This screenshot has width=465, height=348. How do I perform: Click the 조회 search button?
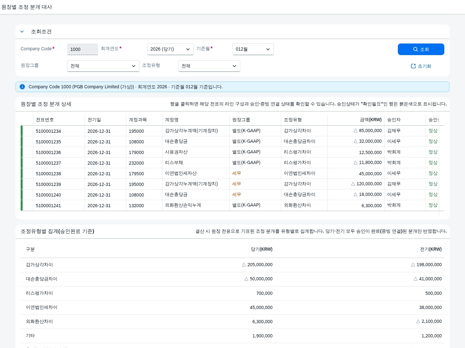tap(421, 49)
